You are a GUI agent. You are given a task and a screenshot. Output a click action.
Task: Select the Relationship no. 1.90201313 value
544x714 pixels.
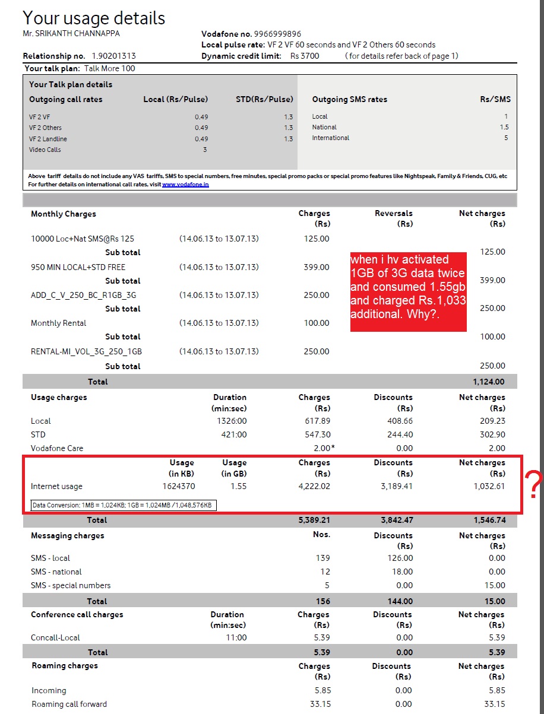tap(113, 56)
